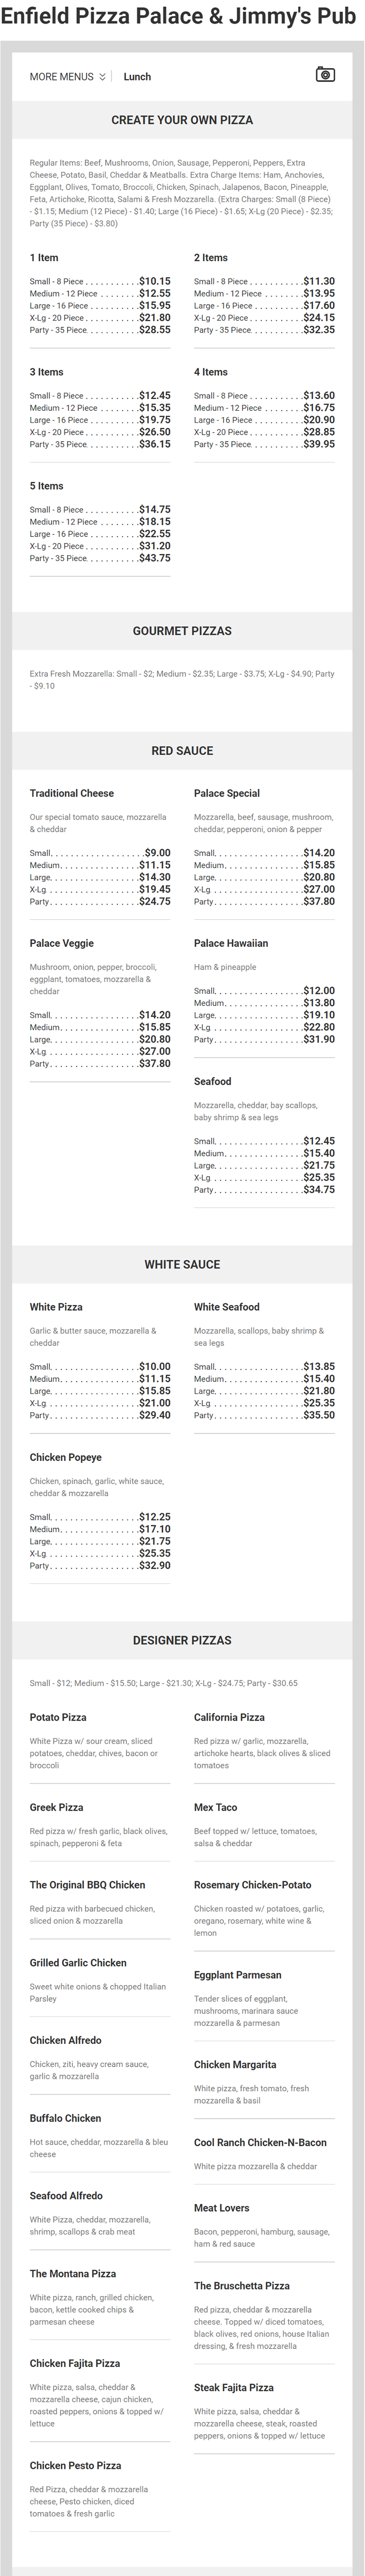Click the Buffalo Chicken pizza title
The height and width of the screenshot is (2576, 365).
point(65,2118)
